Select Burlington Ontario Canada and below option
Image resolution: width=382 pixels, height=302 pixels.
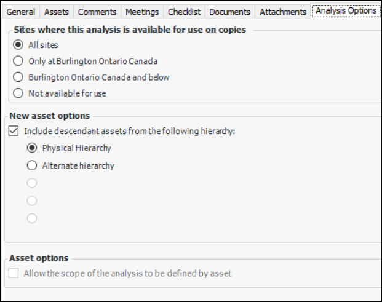(18, 77)
